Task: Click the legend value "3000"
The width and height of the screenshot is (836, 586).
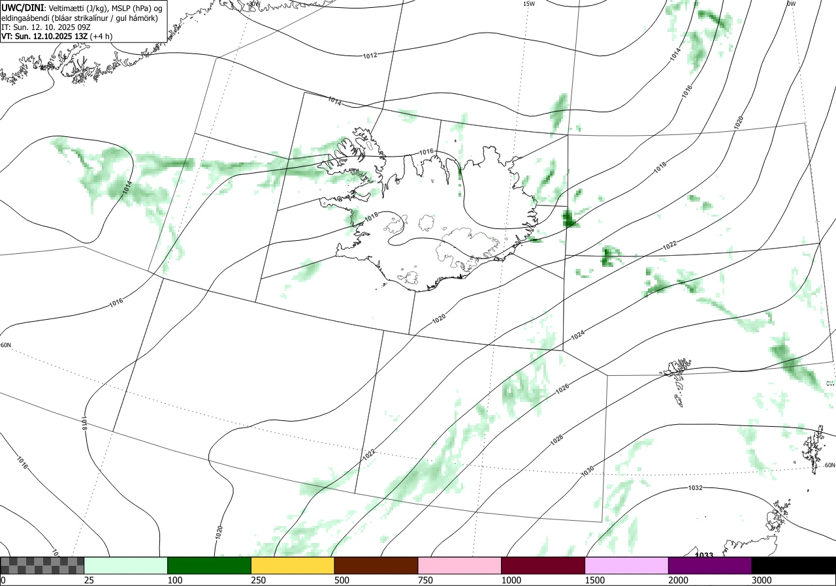Action: pyautogui.click(x=762, y=580)
